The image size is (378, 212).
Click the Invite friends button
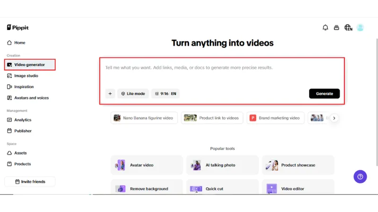point(30,181)
